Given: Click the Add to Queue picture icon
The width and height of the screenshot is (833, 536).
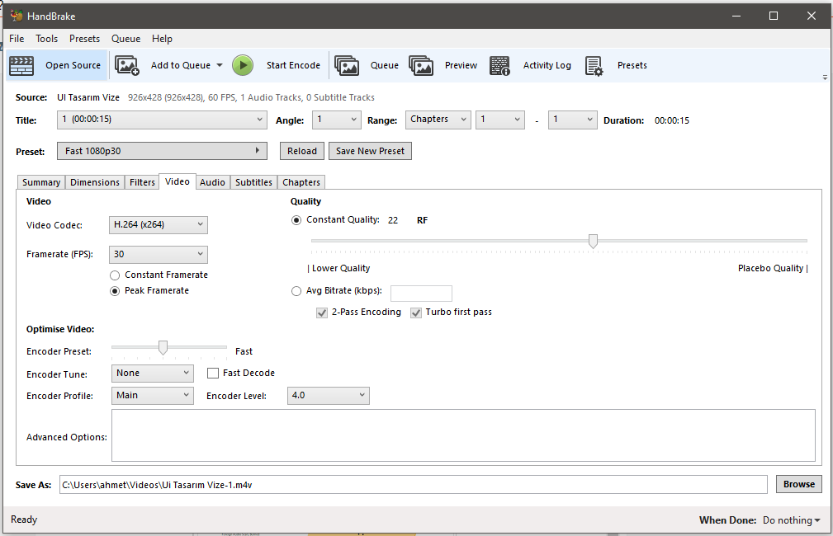Looking at the screenshot, I should click(127, 66).
